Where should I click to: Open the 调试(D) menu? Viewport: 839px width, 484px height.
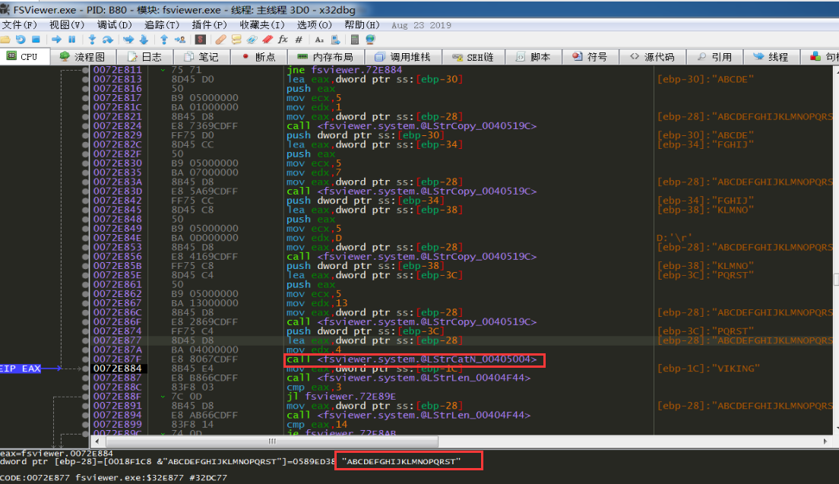pyautogui.click(x=115, y=24)
